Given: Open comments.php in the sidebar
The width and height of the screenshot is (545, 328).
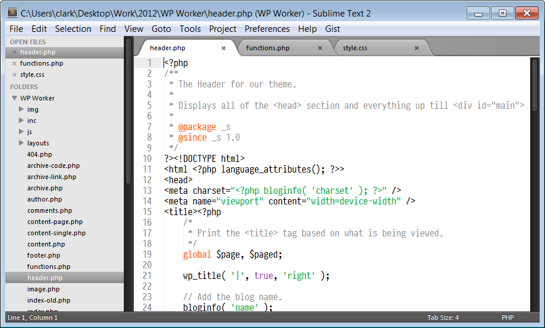Looking at the screenshot, I should tap(50, 210).
